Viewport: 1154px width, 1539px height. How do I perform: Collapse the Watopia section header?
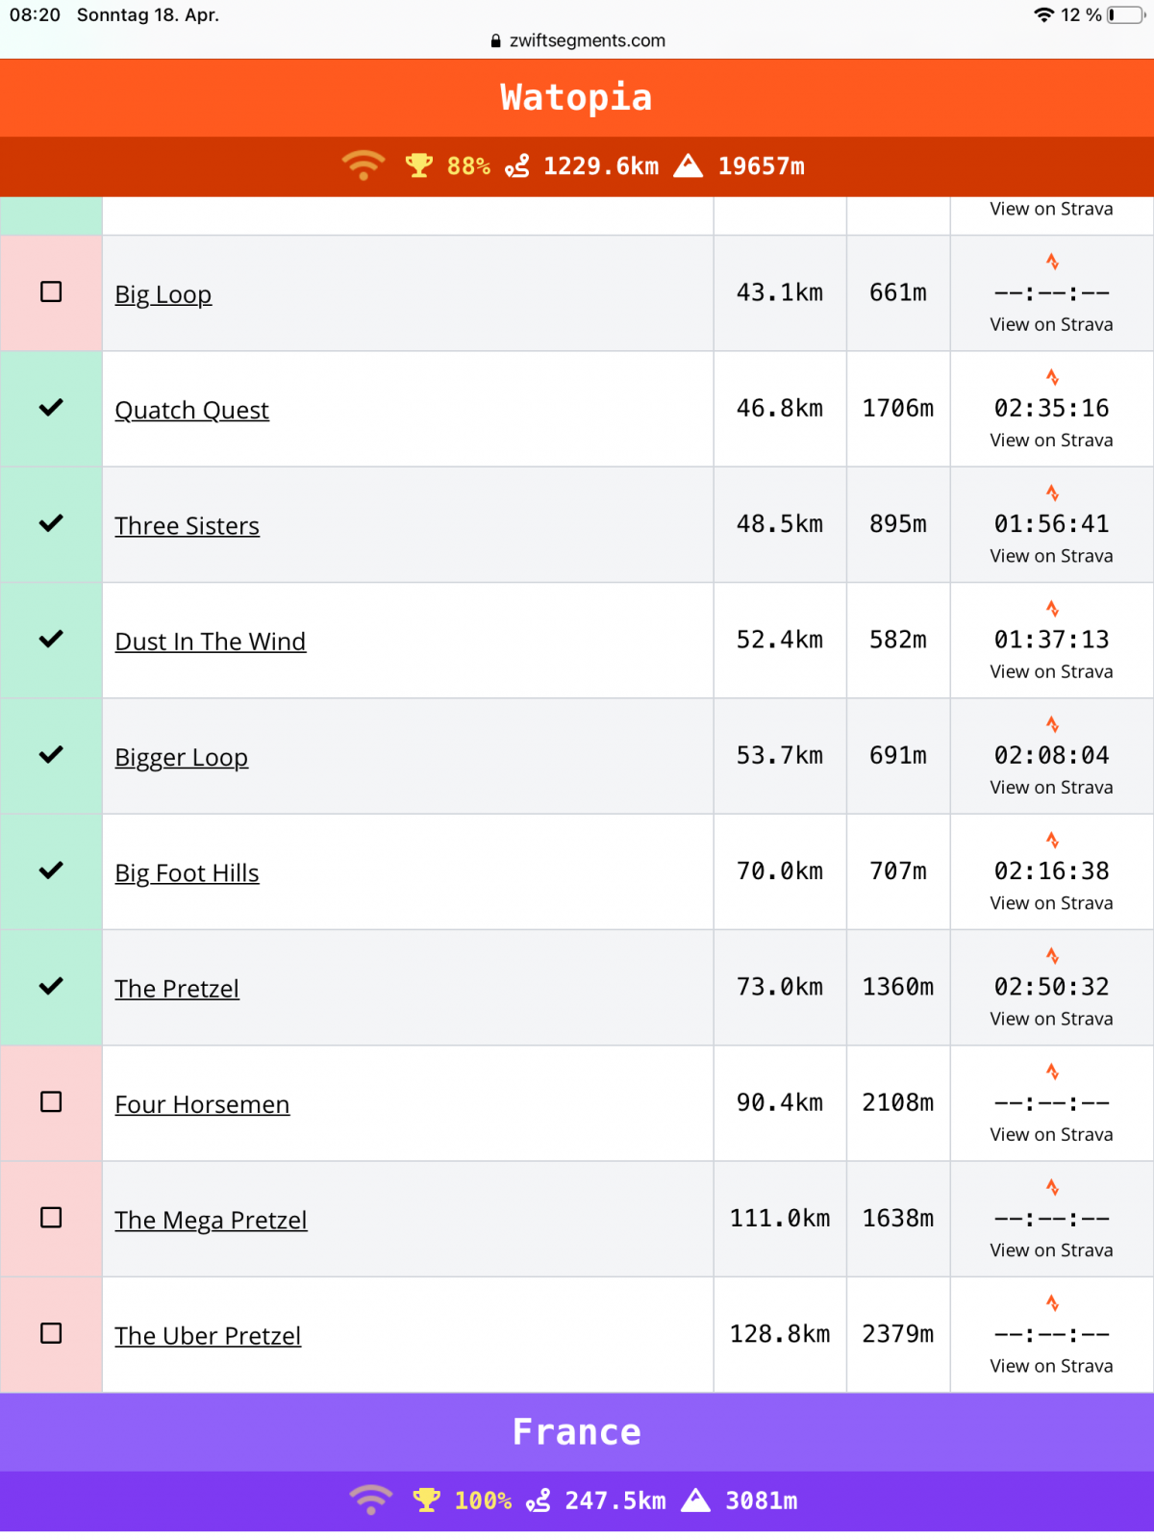click(576, 98)
